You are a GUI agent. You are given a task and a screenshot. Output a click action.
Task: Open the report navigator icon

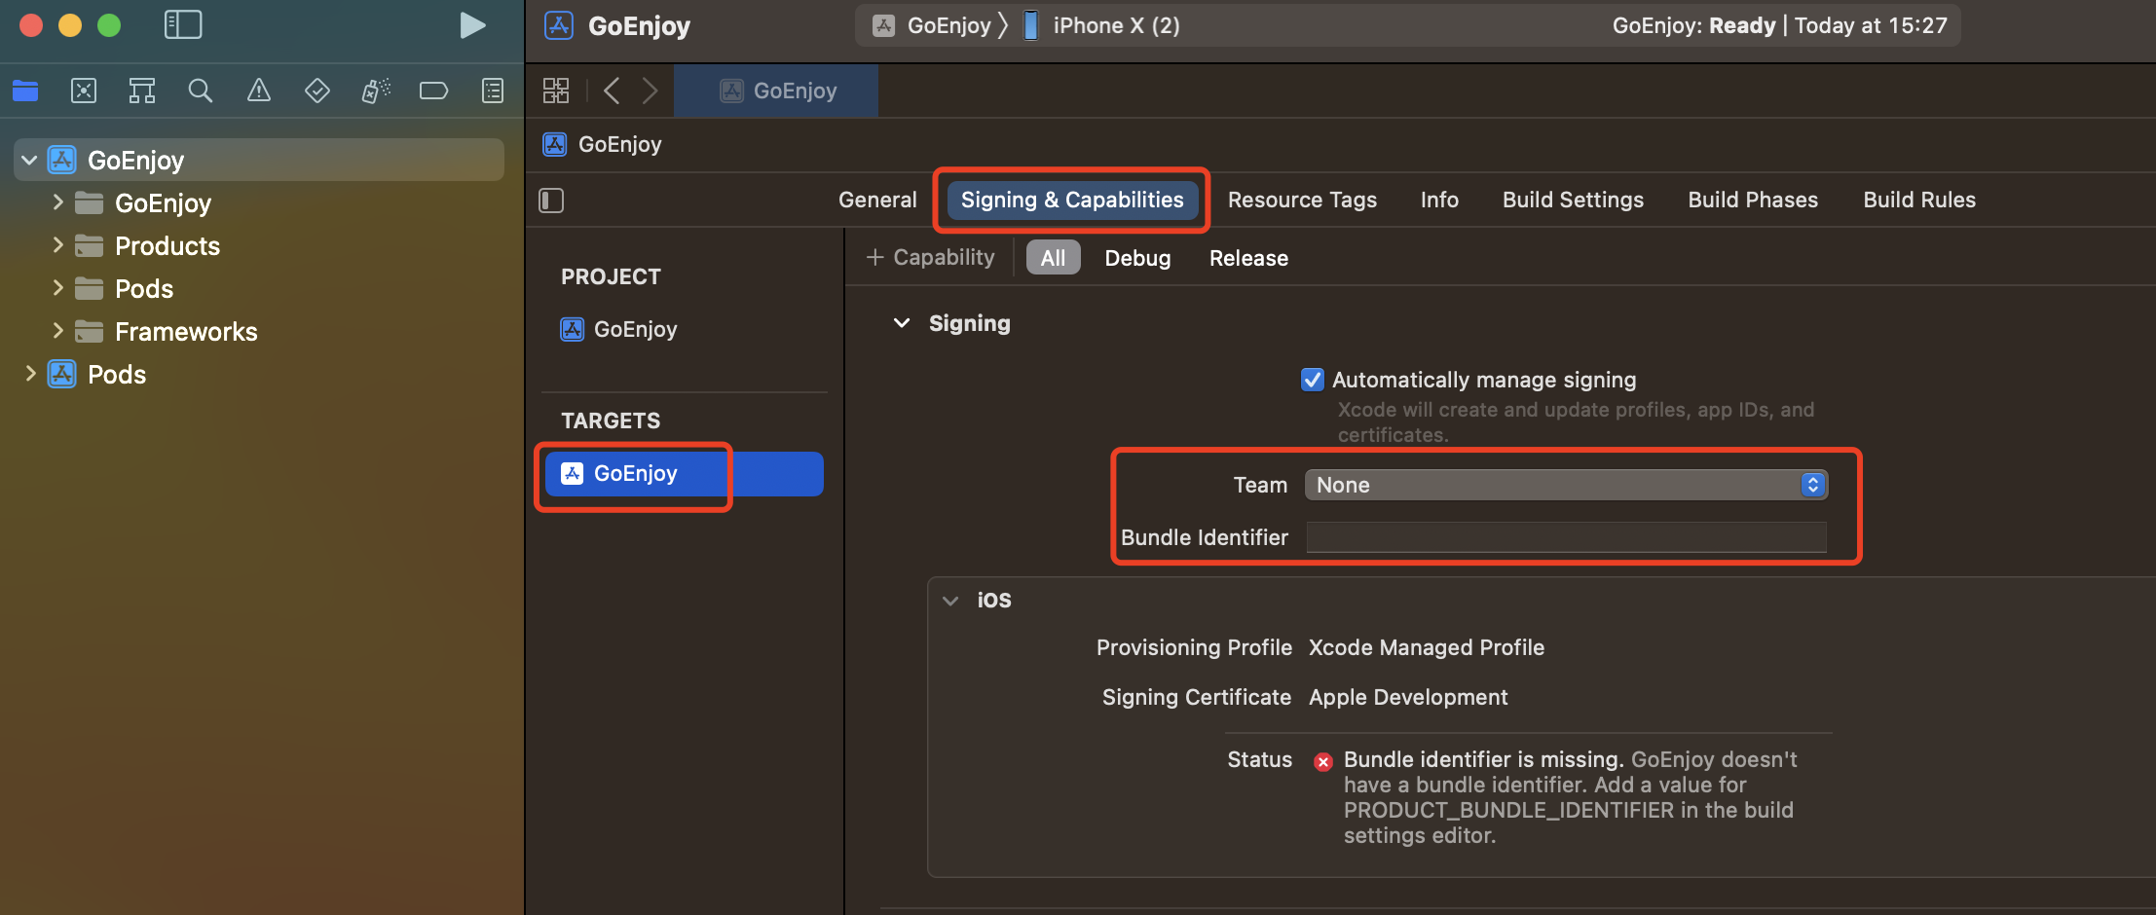[493, 91]
